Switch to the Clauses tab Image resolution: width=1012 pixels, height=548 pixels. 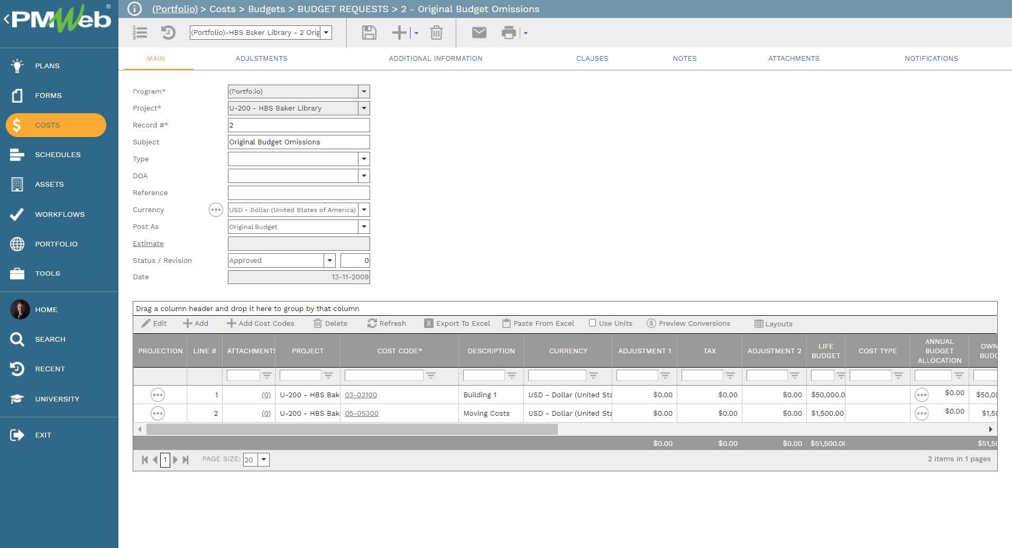592,58
